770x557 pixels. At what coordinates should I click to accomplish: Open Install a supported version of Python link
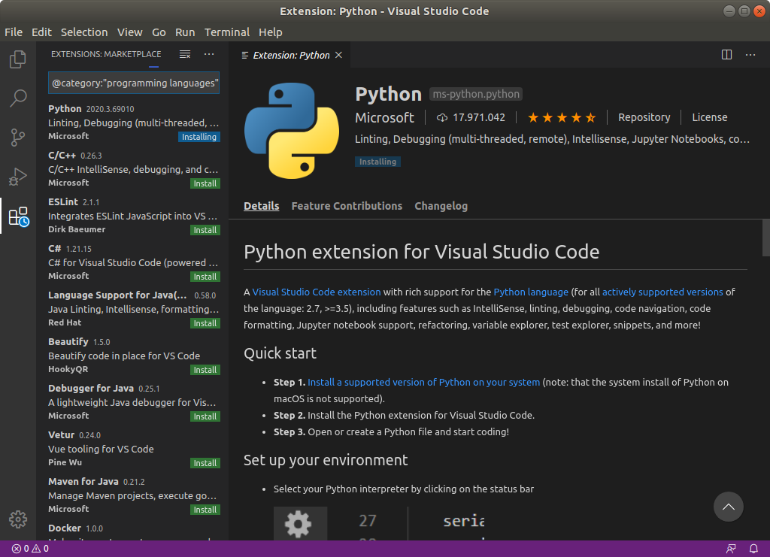coord(424,383)
